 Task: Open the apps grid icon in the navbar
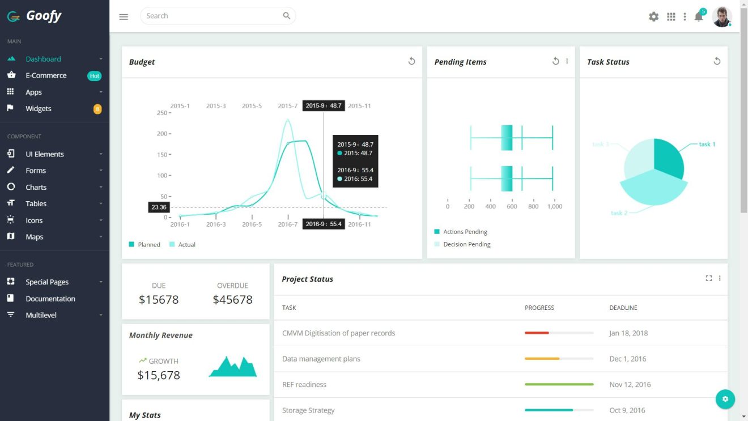click(671, 16)
